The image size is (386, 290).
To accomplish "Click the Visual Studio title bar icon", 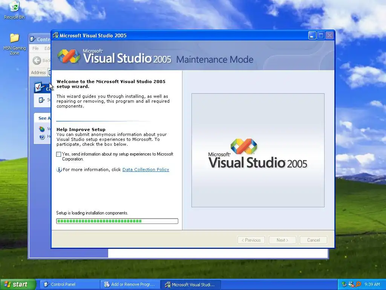I will [x=56, y=35].
